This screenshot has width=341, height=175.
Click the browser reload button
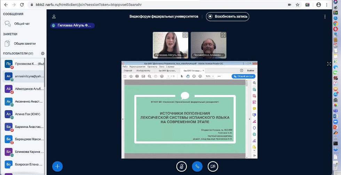[22, 5]
